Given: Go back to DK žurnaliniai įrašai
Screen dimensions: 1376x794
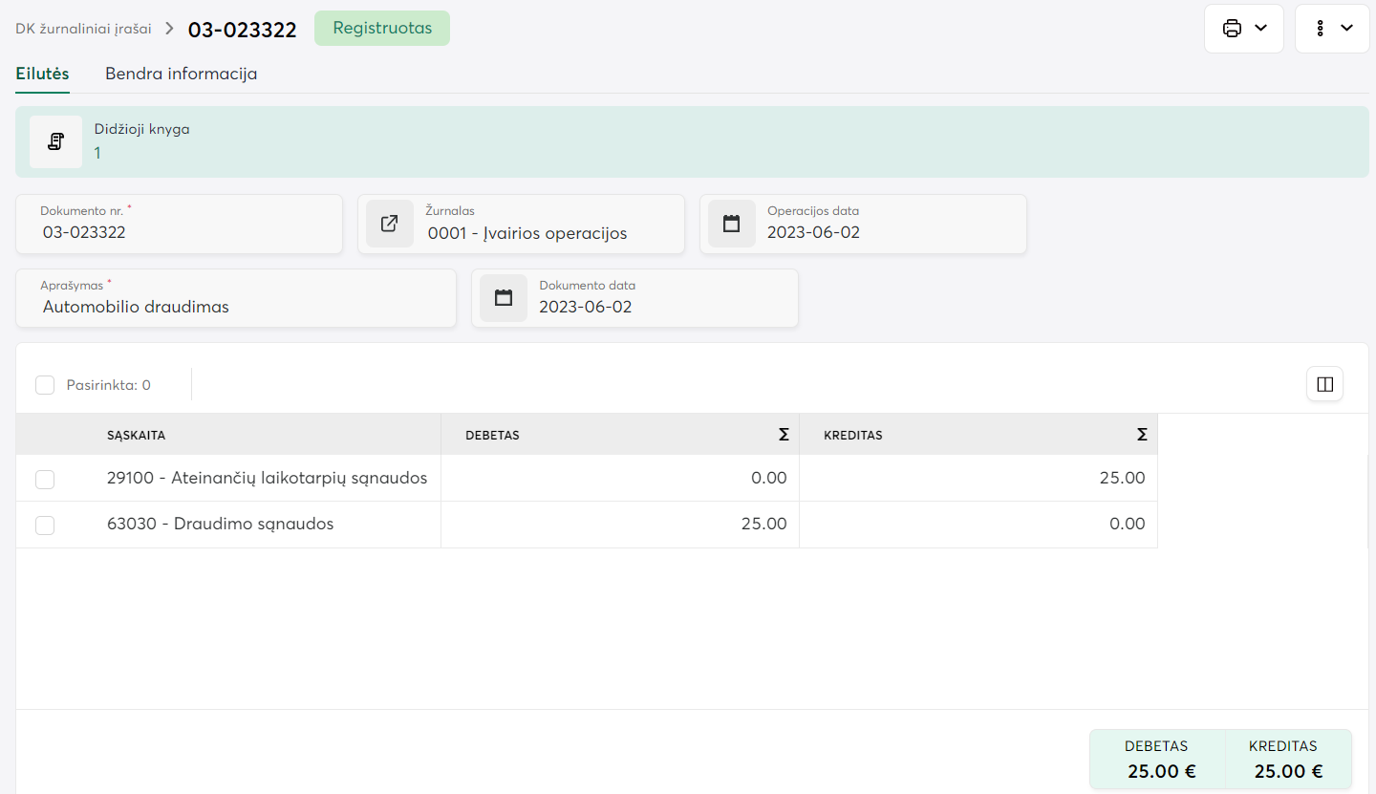Looking at the screenshot, I should pyautogui.click(x=83, y=29).
